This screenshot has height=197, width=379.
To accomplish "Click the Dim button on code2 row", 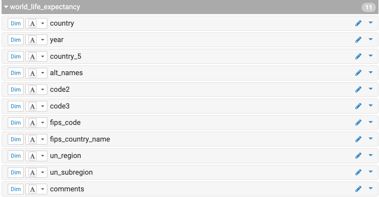I will pyautogui.click(x=16, y=90).
